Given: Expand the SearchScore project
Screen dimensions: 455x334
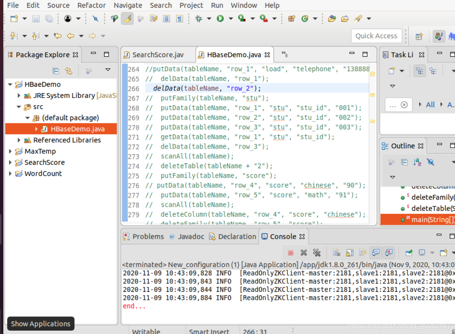Looking at the screenshot, I should (x=10, y=162).
